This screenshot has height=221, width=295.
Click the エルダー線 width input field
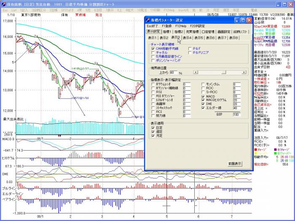(x=237, y=108)
